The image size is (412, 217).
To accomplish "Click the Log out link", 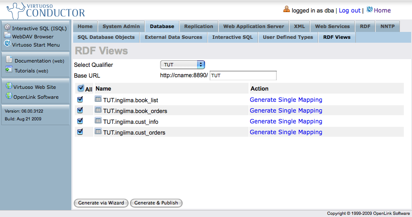I will [349, 10].
